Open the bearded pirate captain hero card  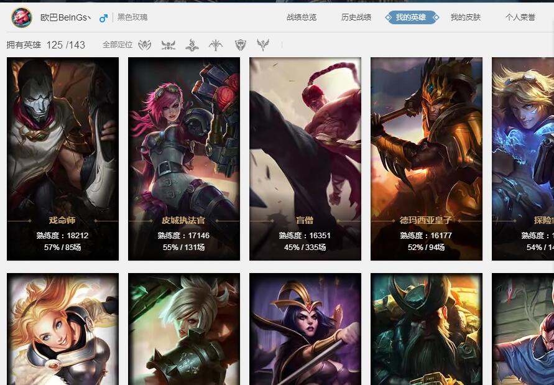click(427, 329)
